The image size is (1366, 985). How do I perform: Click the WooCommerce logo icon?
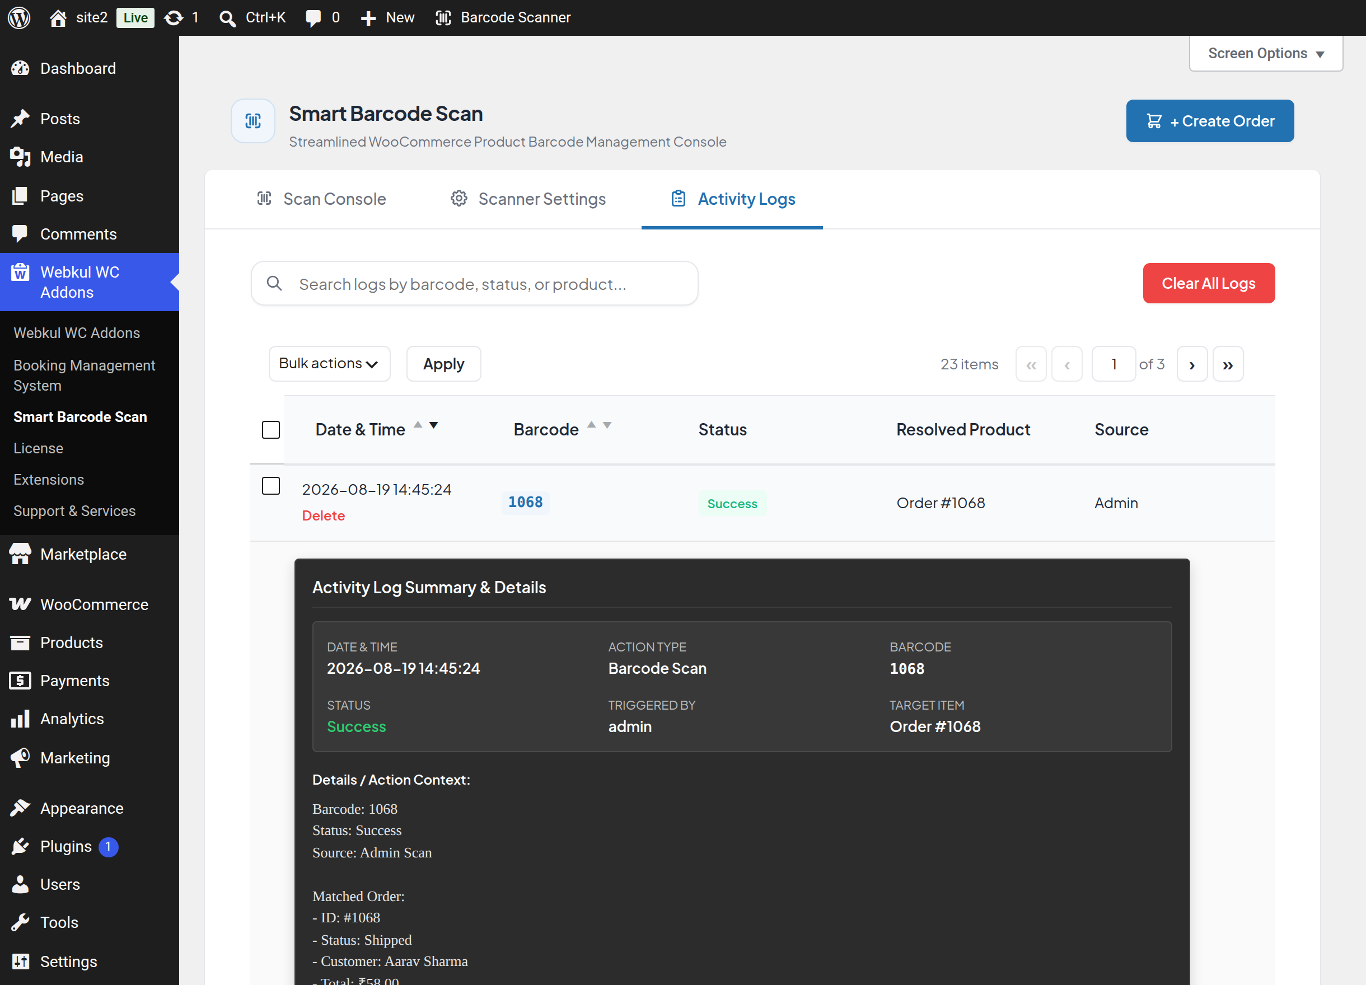coord(20,604)
